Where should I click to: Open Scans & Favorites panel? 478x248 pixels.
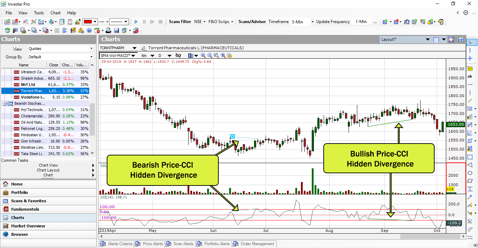[x=28, y=201]
